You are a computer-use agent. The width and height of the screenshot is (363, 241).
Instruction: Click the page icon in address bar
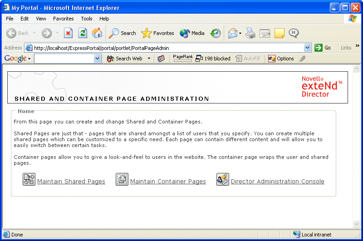pyautogui.click(x=29, y=48)
